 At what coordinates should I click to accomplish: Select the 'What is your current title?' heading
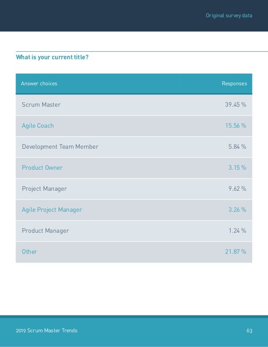pos(52,57)
